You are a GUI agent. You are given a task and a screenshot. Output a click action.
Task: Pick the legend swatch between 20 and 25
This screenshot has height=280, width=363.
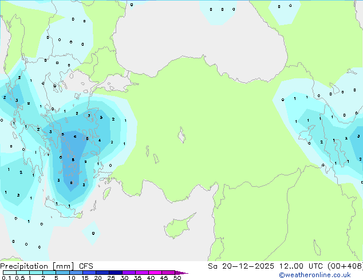coord(102,273)
